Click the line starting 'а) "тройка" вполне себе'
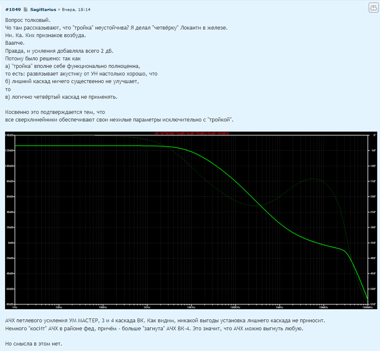380x351 pixels. (x=72, y=66)
